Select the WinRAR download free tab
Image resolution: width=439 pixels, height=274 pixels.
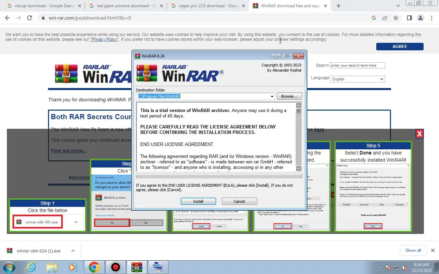pos(290,6)
